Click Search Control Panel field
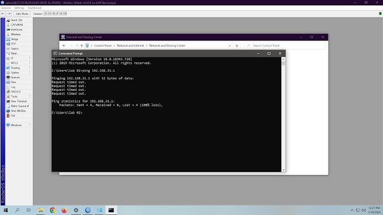 (x=285, y=45)
